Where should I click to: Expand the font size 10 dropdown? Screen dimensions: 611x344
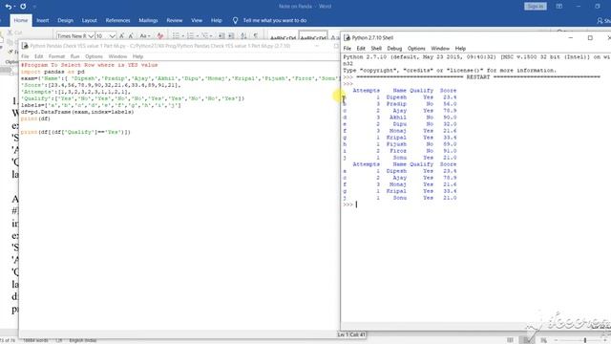click(113, 36)
